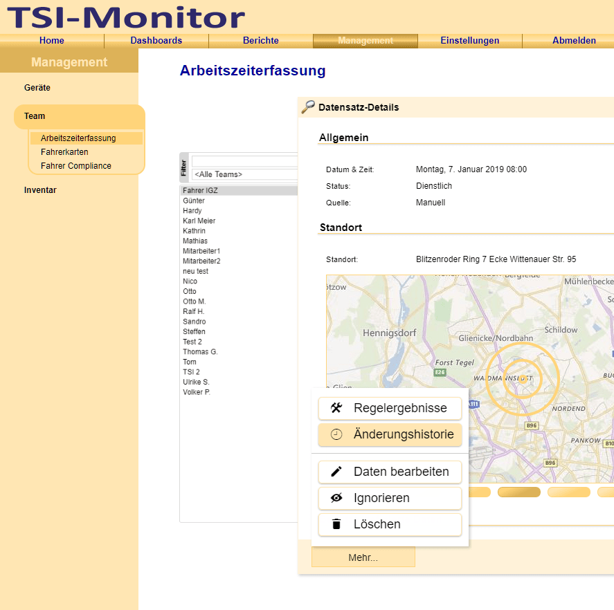Select Fahrer IGZ in the driver list
Viewport: 614px width, 610px height.
click(239, 191)
